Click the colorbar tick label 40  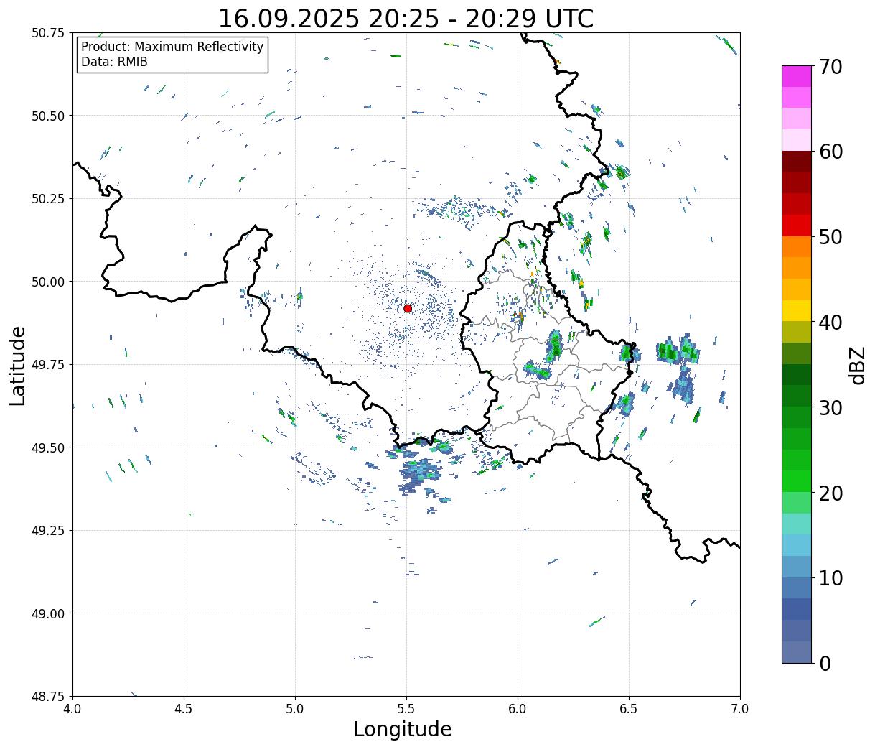(x=830, y=322)
